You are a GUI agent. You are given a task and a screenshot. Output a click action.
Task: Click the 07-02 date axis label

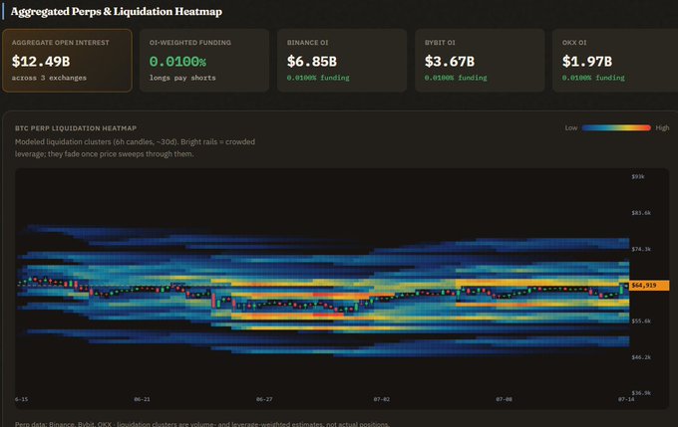[x=382, y=399]
